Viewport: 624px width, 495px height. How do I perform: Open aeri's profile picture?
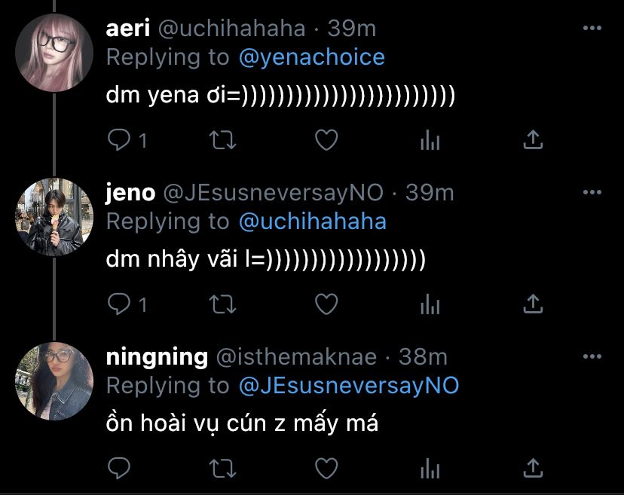(x=54, y=53)
